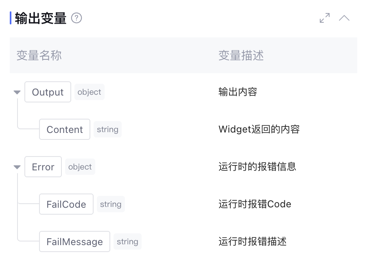Click the object type tag beside Error
This screenshot has height=274, width=367.
(x=80, y=167)
